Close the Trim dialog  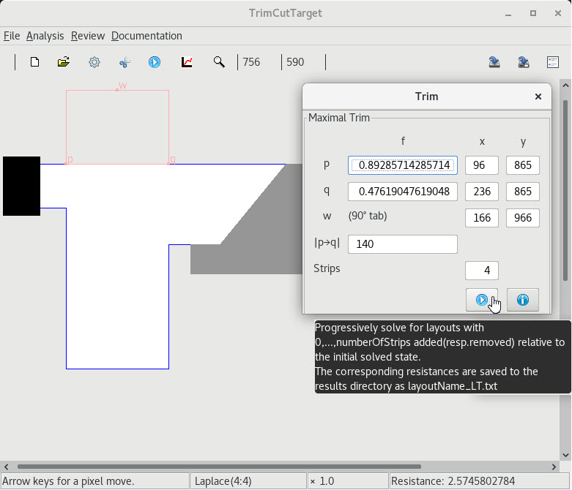(538, 97)
